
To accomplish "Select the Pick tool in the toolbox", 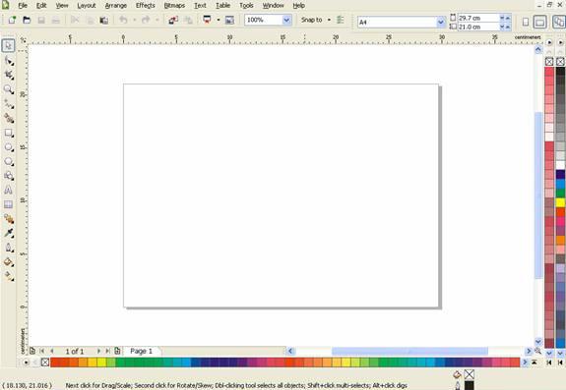I will click(x=8, y=46).
